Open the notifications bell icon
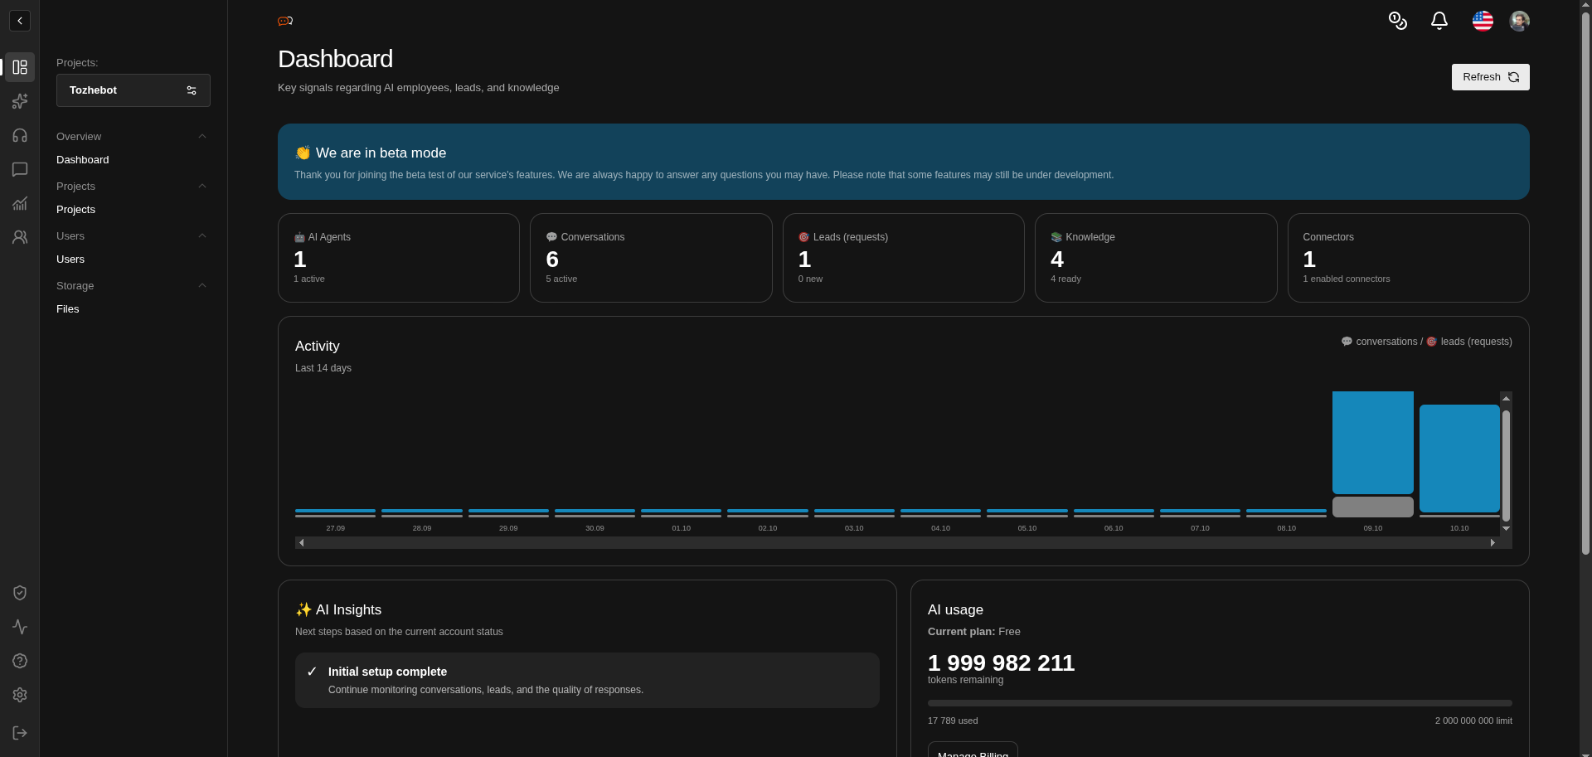Image resolution: width=1592 pixels, height=757 pixels. [x=1439, y=21]
